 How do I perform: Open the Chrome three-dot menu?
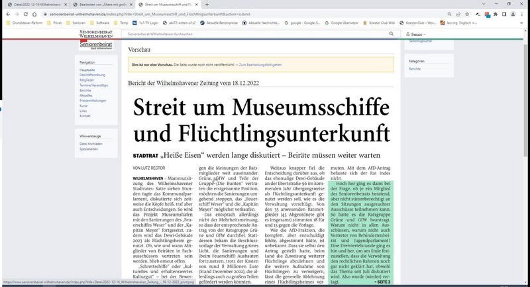[x=522, y=14]
